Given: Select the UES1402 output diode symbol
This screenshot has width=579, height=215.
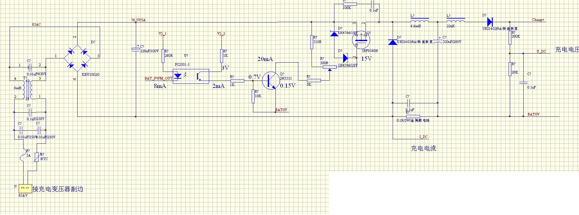Looking at the screenshot, I should coord(490,22).
